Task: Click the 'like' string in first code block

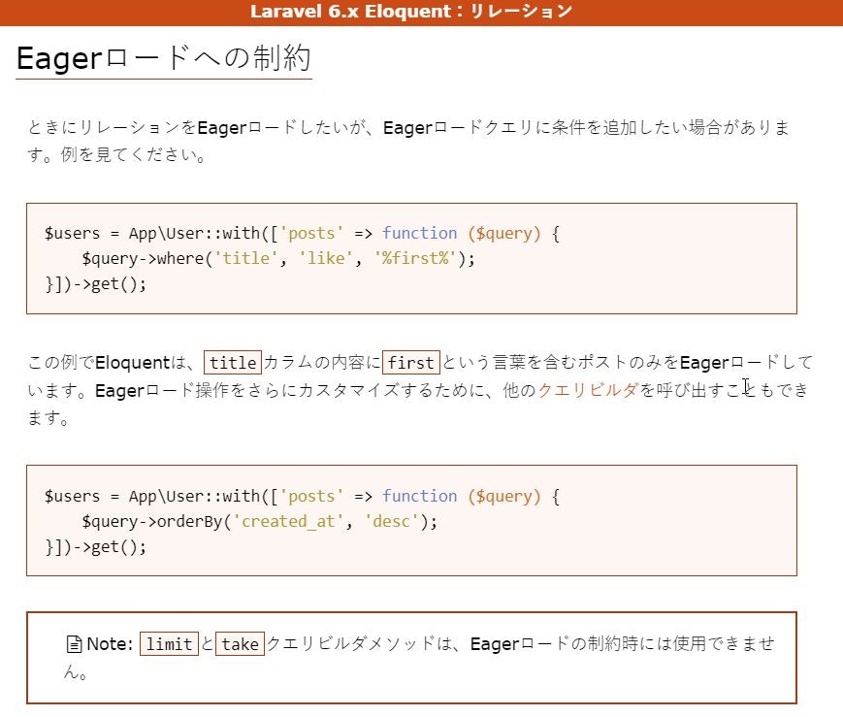Action: (x=326, y=258)
